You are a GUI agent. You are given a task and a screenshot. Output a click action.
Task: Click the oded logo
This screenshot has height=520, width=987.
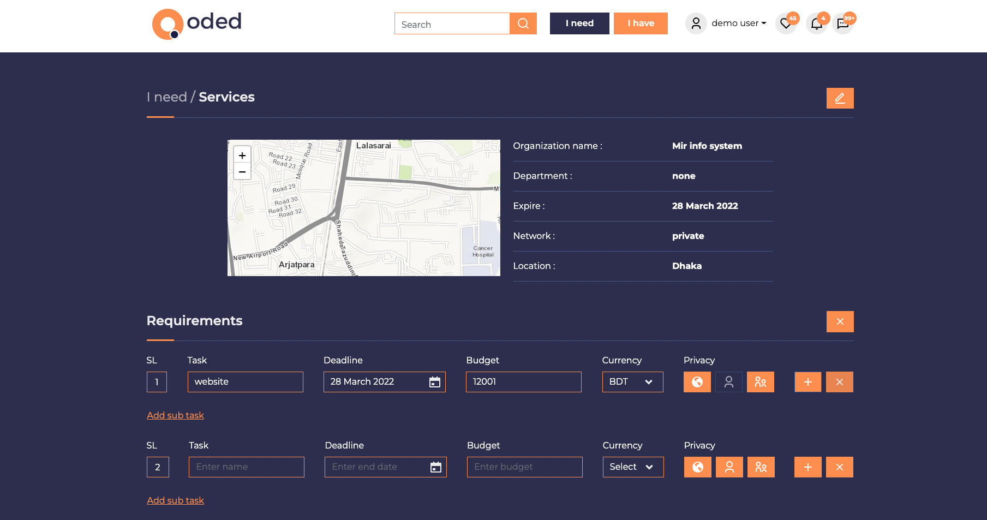tap(197, 24)
